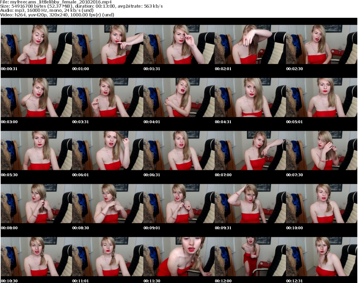Open the frame at 00:11:01
358x283 pixels.
click(x=108, y=256)
